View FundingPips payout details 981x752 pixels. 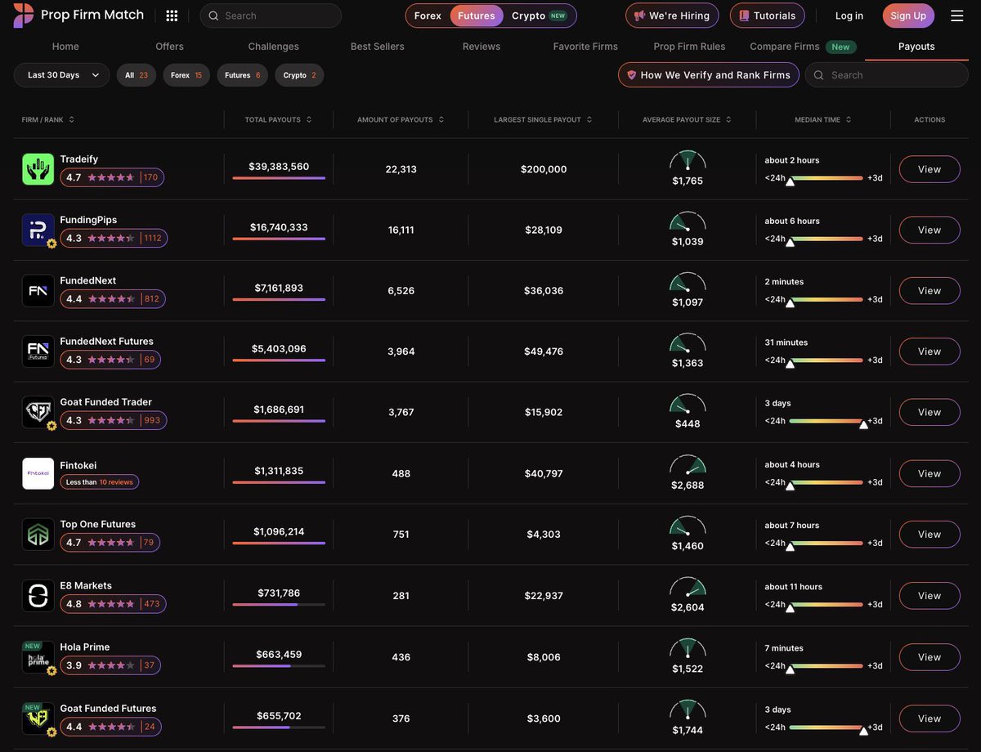(929, 230)
